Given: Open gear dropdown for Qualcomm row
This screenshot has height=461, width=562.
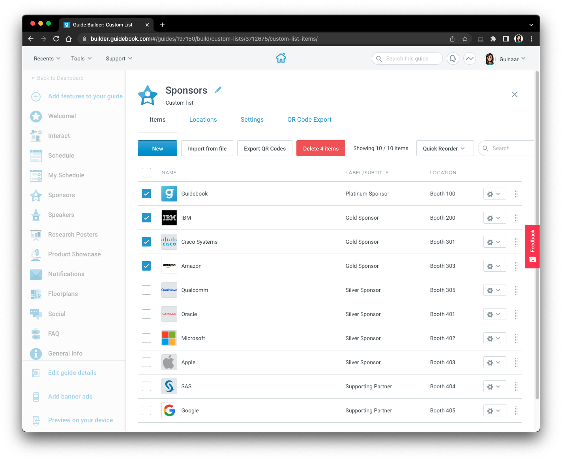Looking at the screenshot, I should click(495, 290).
